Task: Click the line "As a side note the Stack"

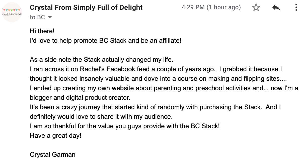Action: point(102,59)
